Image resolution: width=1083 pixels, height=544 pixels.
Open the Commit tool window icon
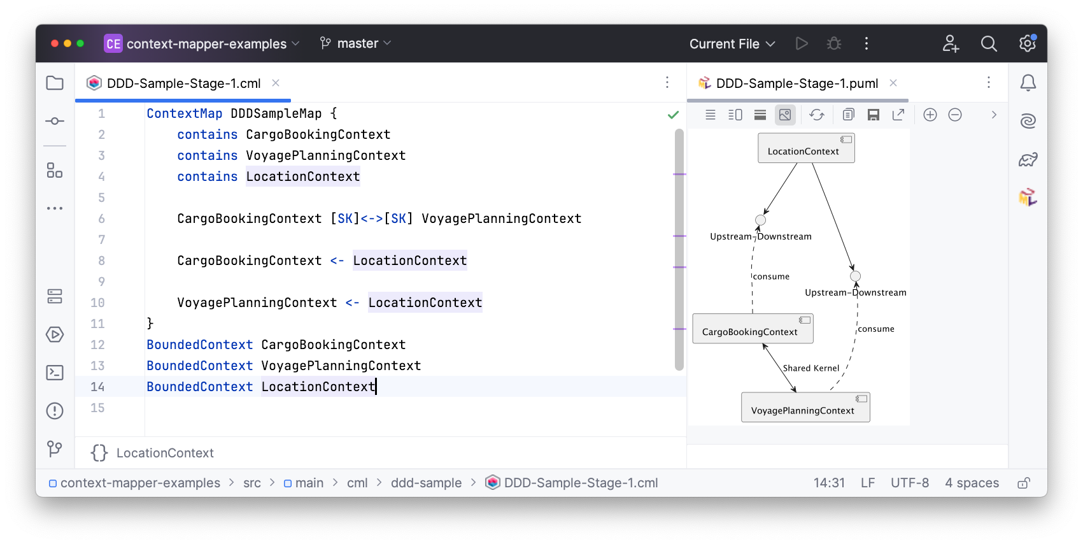(55, 121)
